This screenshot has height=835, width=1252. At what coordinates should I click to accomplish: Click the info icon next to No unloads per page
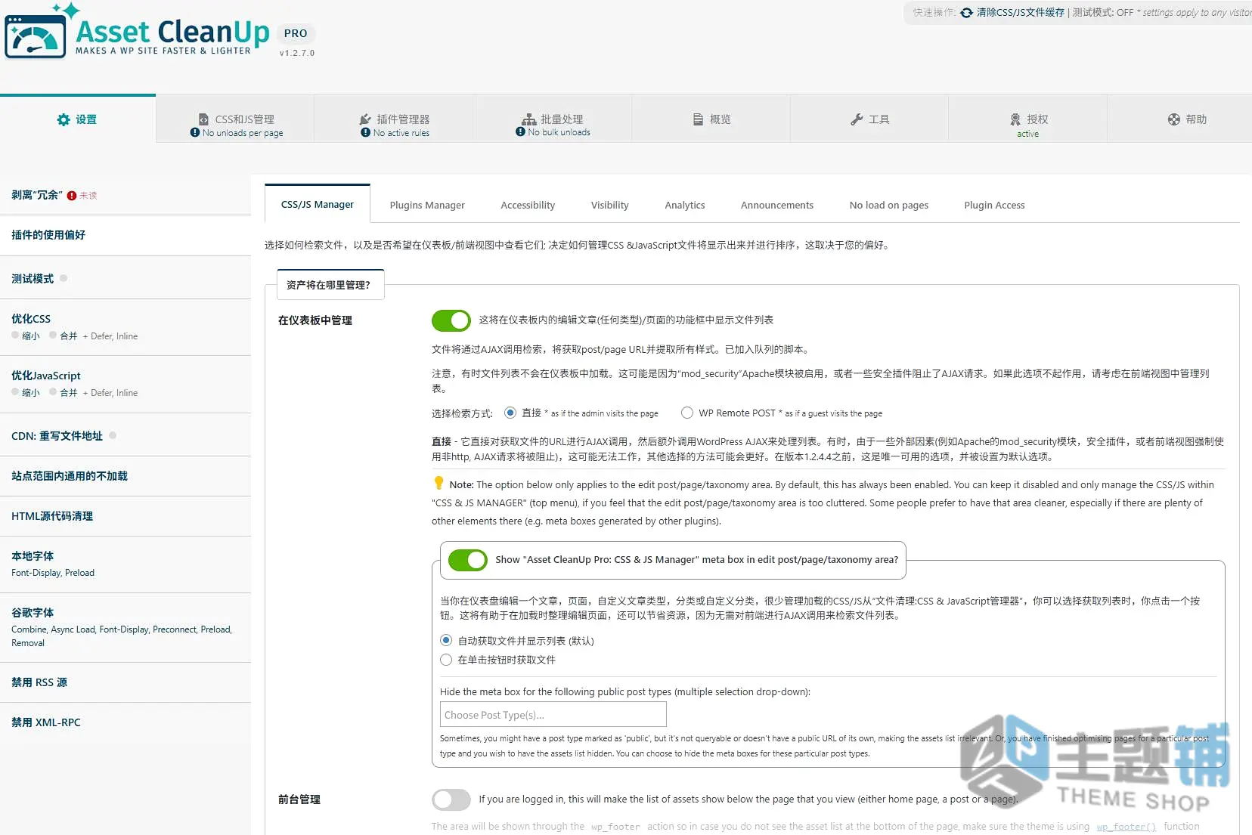195,132
